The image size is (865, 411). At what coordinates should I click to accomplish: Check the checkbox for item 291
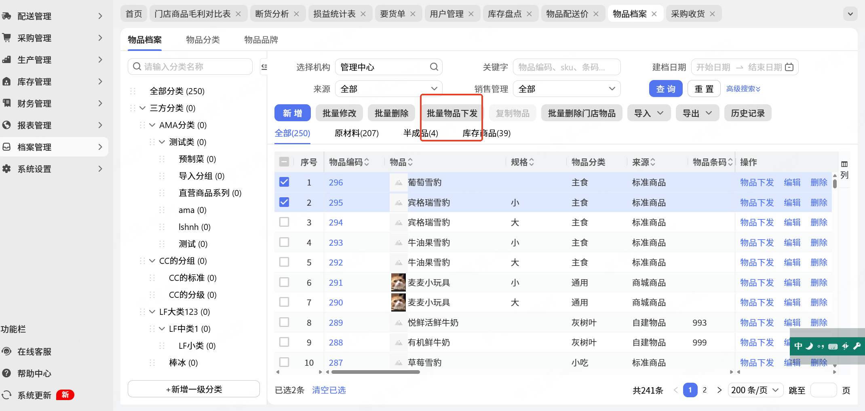pos(284,282)
